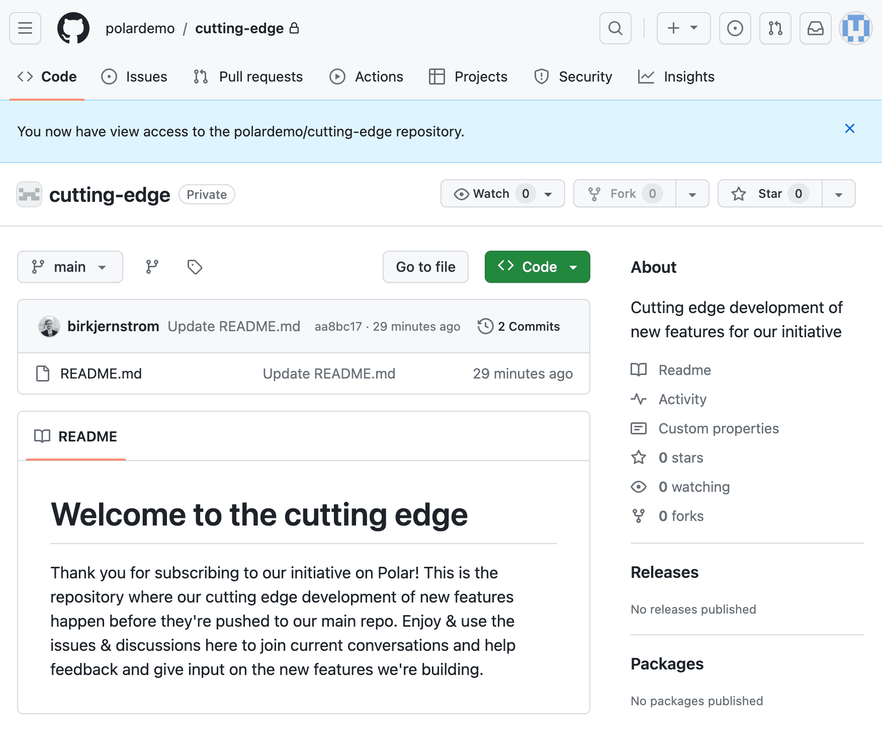Open the notifications inbox icon
The height and width of the screenshot is (749, 882).
815,28
